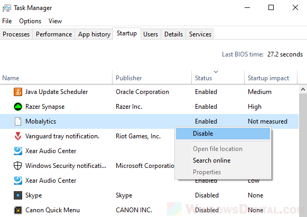Sort by the Startup impact column header
307x217 pixels.
coord(271,78)
